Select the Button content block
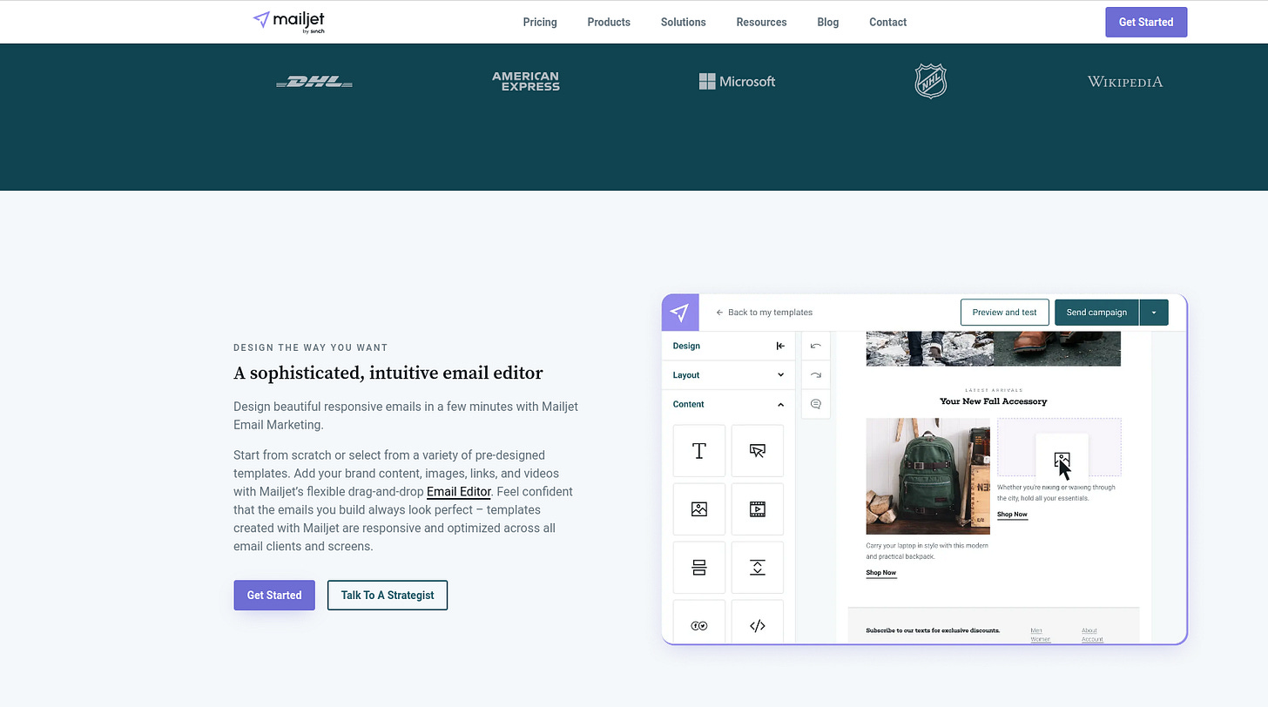The image size is (1268, 707). [x=758, y=451]
